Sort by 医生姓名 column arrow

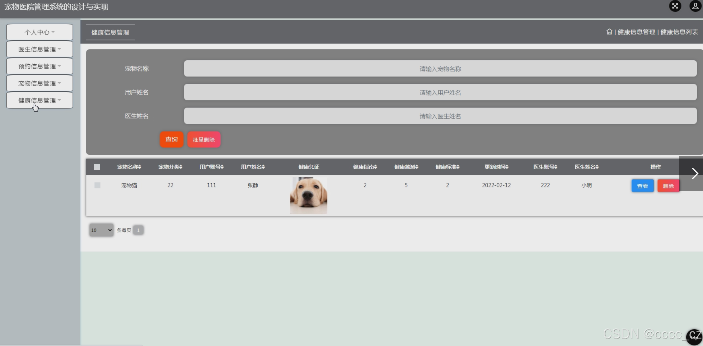pyautogui.click(x=597, y=167)
